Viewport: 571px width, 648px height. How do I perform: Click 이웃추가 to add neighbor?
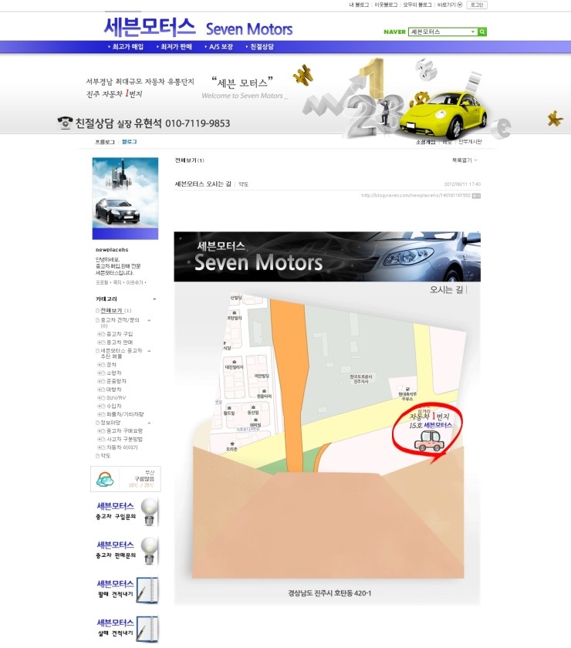[x=135, y=282]
